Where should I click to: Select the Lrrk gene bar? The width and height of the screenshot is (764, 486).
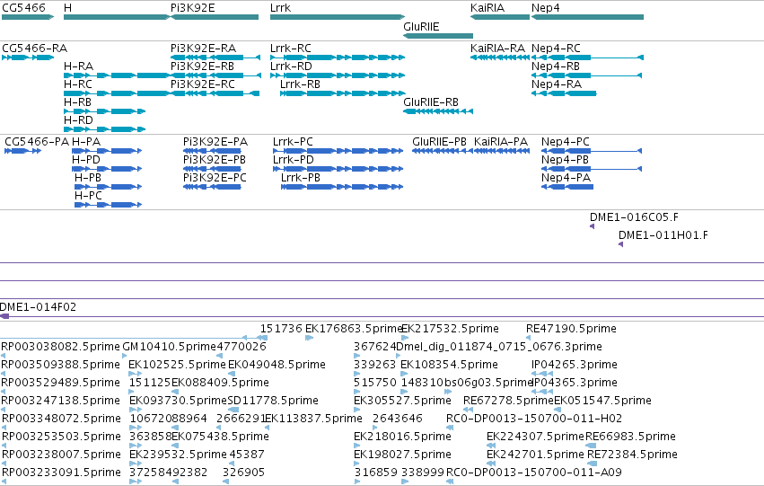point(338,17)
